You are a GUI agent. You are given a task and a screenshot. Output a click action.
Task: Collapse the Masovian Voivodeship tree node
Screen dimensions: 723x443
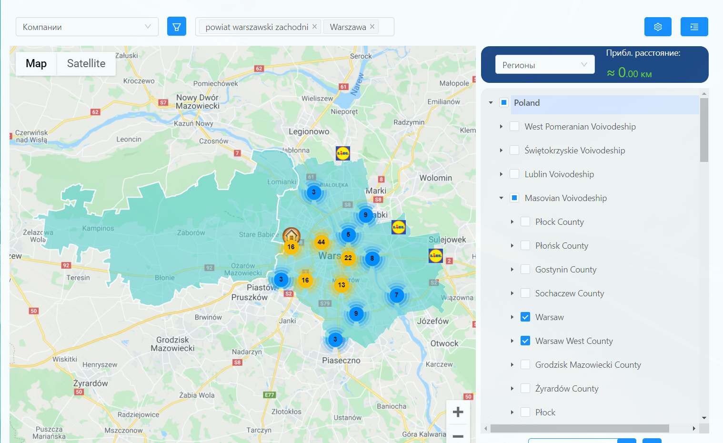point(501,198)
